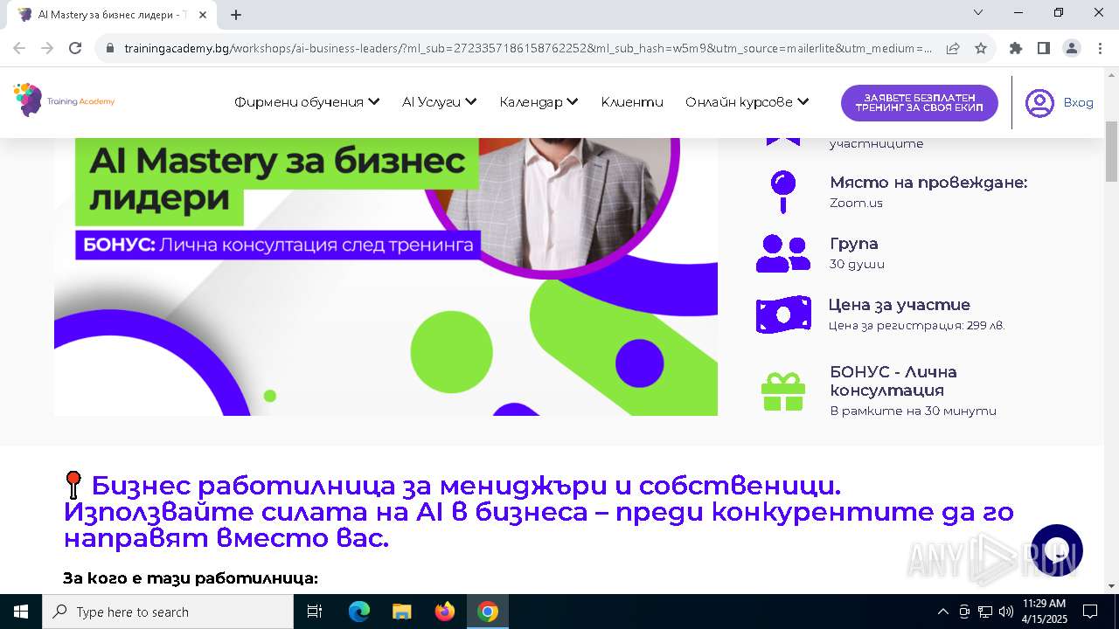Screen dimensions: 1119x629
Task: Click the padlock site info icon
Action: click(x=110, y=48)
